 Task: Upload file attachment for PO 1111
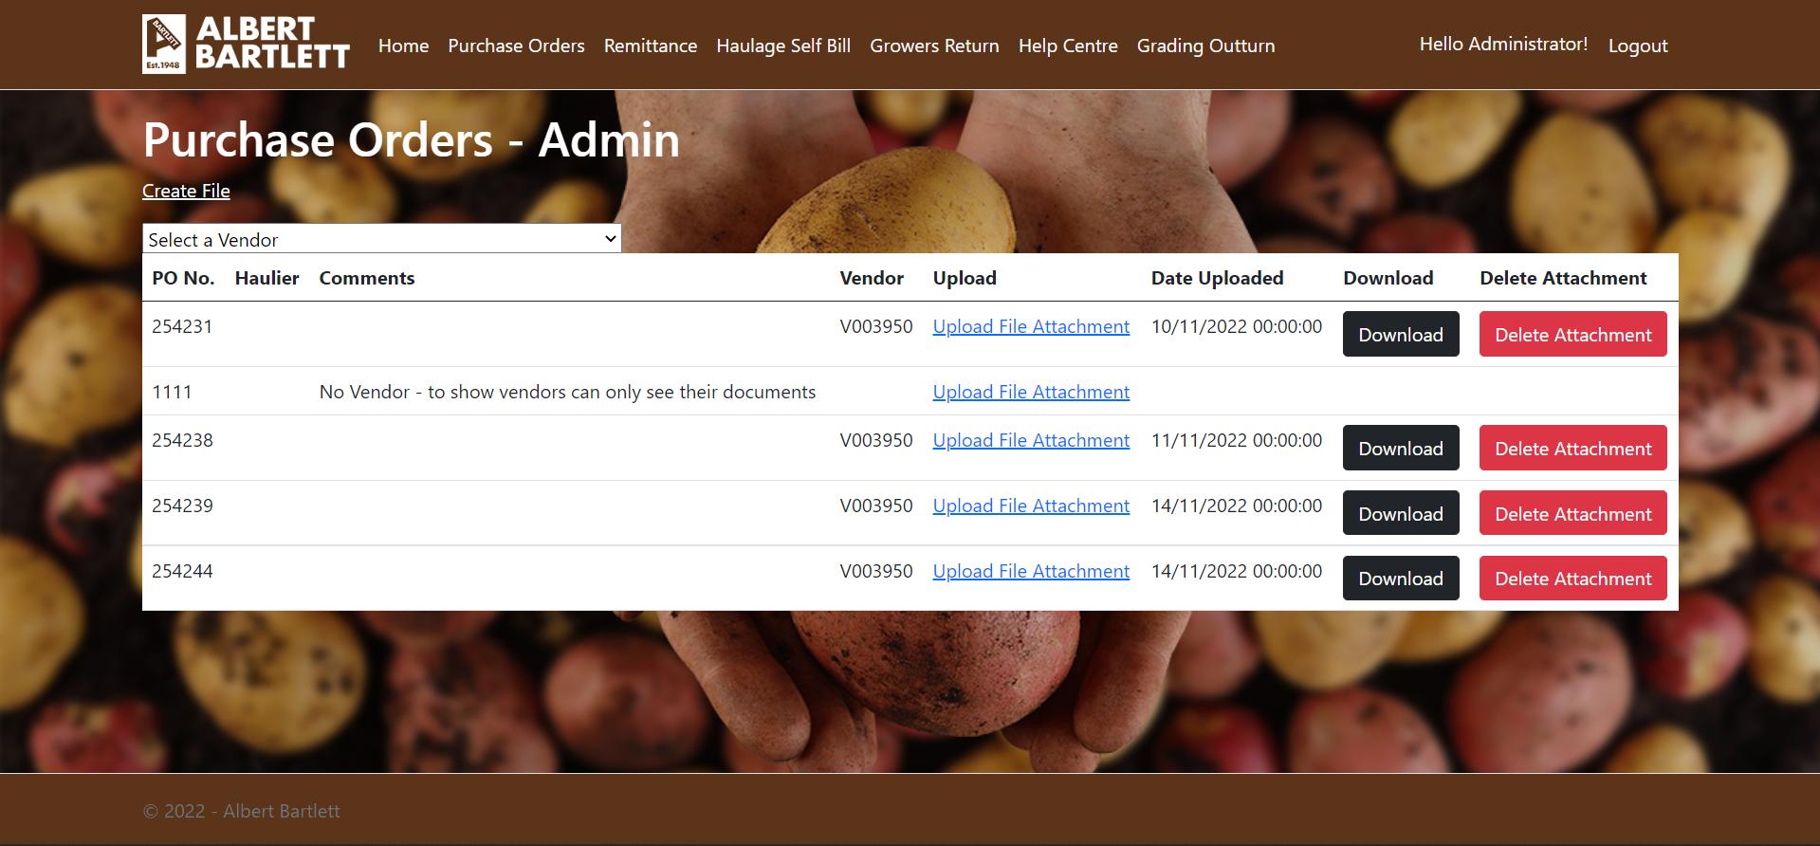click(x=1031, y=392)
